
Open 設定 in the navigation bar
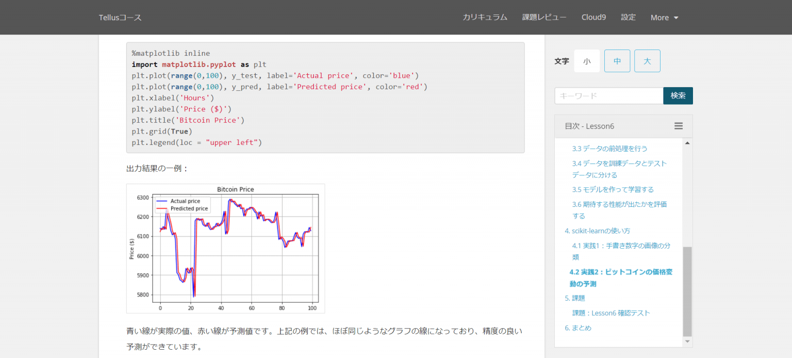click(x=628, y=17)
